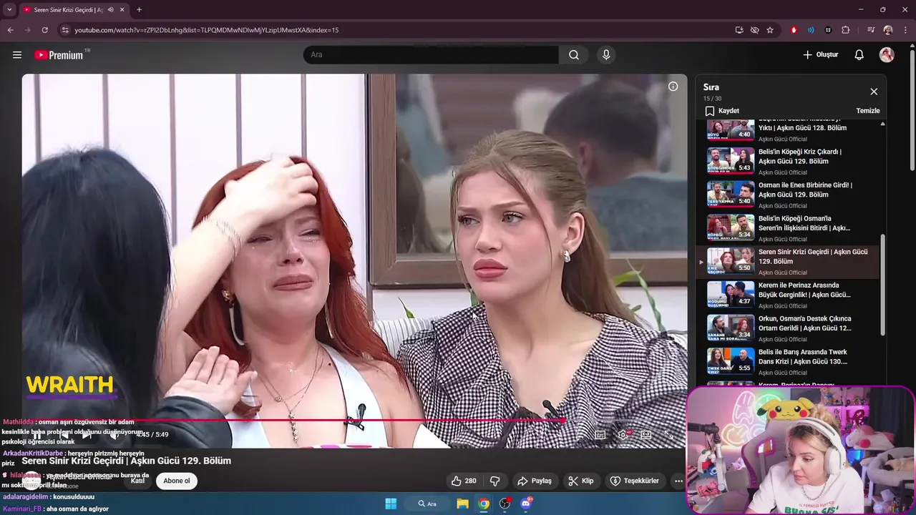Open Discord from taskbar
The width and height of the screenshot is (916, 515).
coord(526,504)
